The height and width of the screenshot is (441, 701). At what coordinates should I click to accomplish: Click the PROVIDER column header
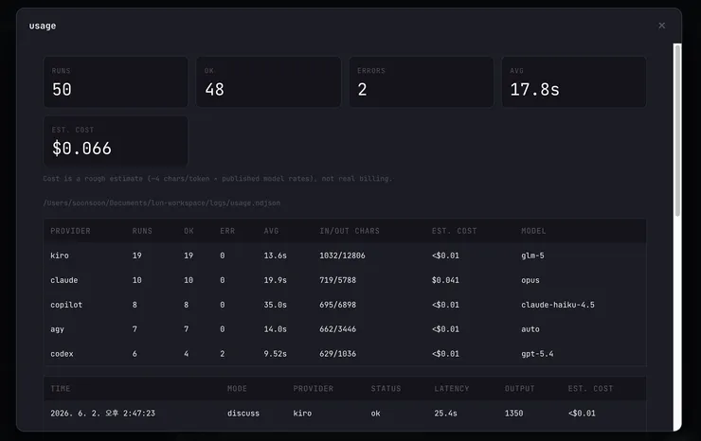tap(70, 231)
